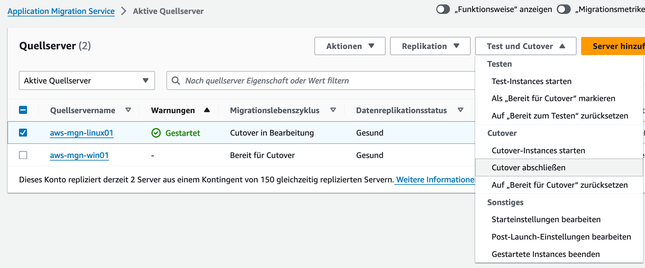Image resolution: width=645 pixels, height=268 pixels.
Task: Sort by Datenreplikationsstatus column arrow
Action: coord(460,110)
